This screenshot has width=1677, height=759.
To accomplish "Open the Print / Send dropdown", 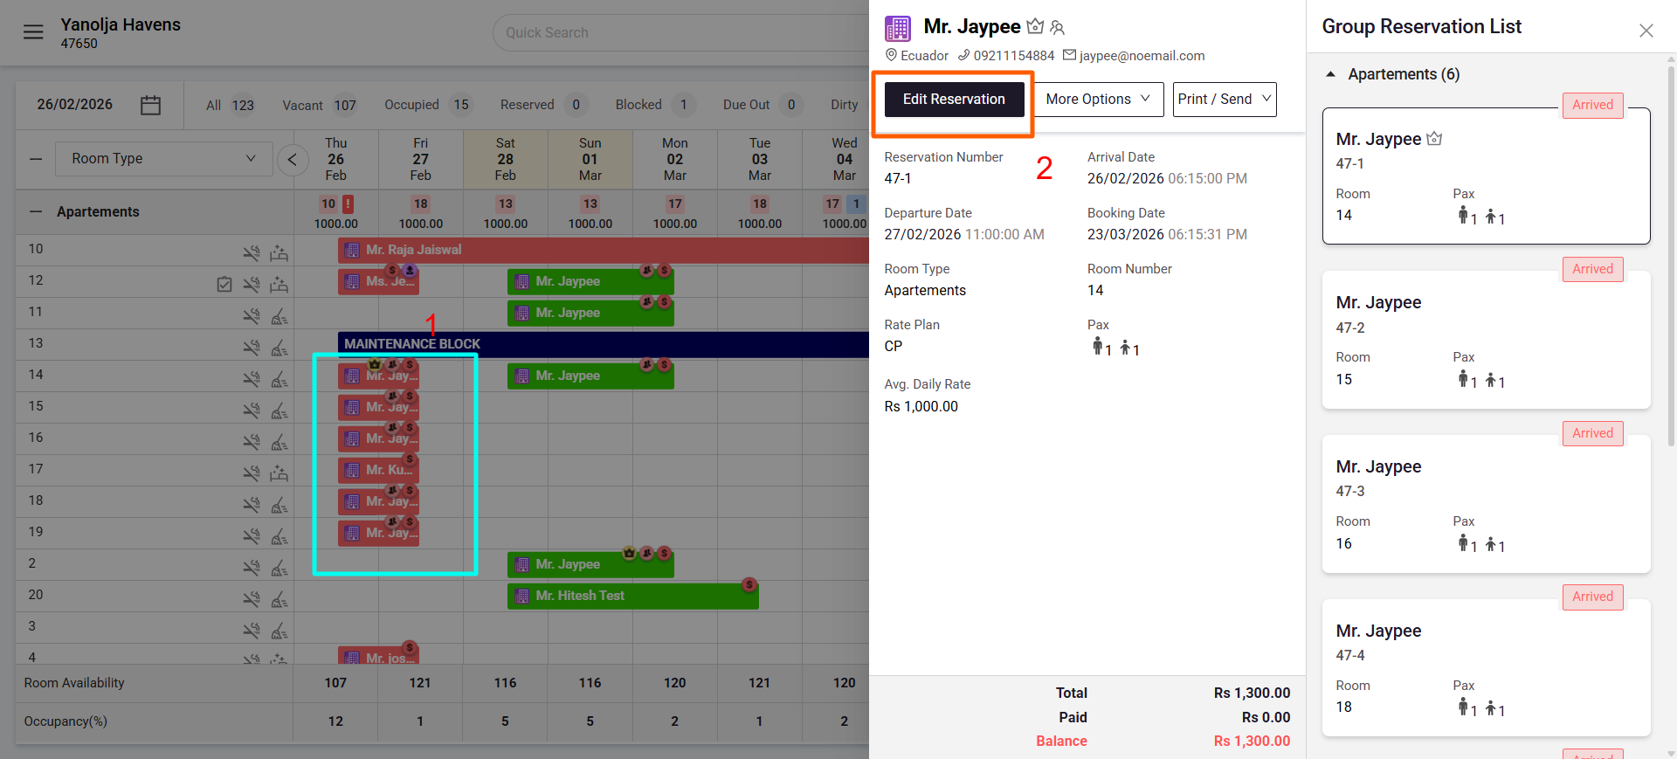I will point(1225,100).
